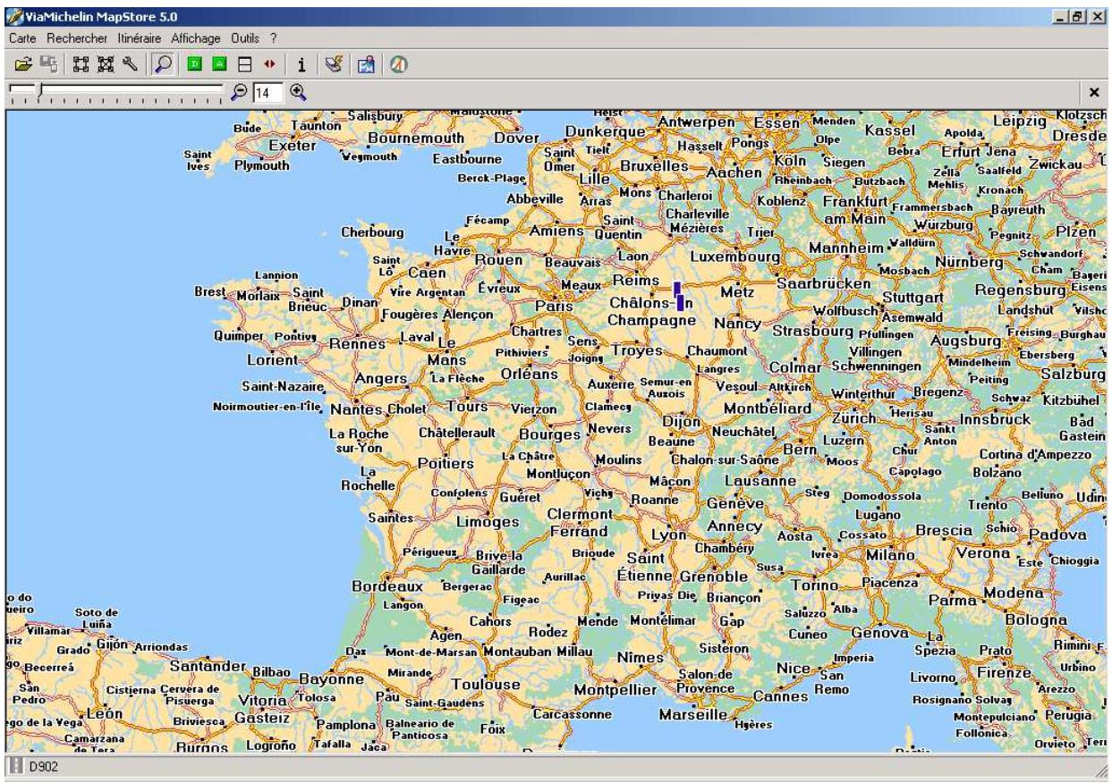This screenshot has width=1112, height=783.
Task: Click the GPS device lightning icon
Action: 334,64
